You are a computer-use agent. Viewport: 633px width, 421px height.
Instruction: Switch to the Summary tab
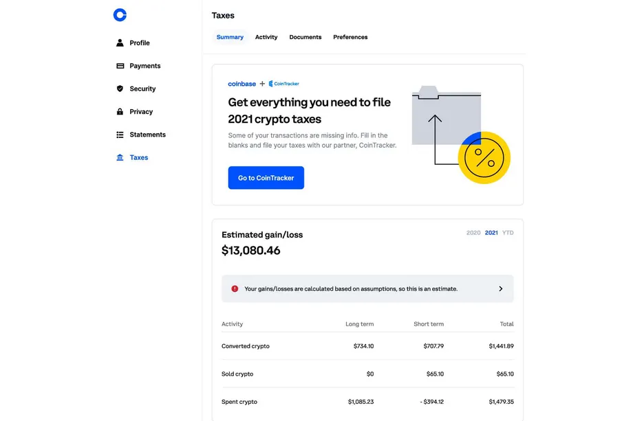pyautogui.click(x=230, y=37)
